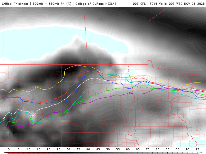206x154 pixels.
Task: Click the 50 value on the color scale
Action: coord(108,149)
